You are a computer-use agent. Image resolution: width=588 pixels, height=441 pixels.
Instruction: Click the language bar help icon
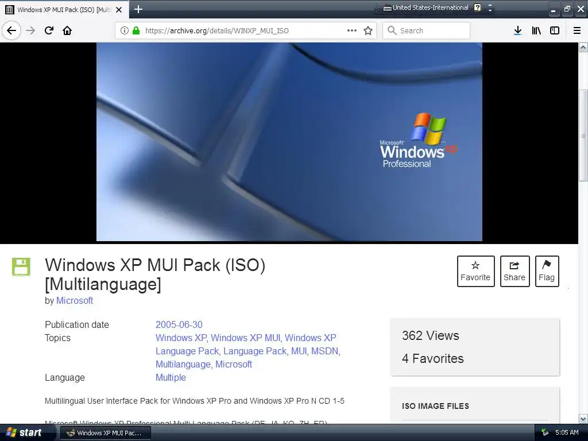click(x=477, y=7)
